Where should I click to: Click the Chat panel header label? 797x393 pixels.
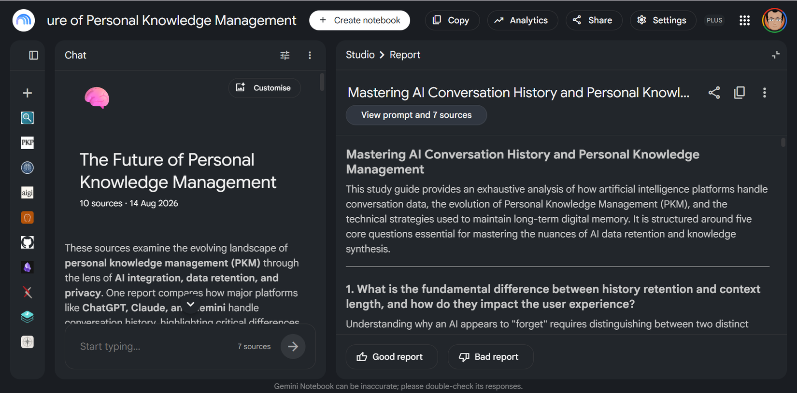pos(75,55)
